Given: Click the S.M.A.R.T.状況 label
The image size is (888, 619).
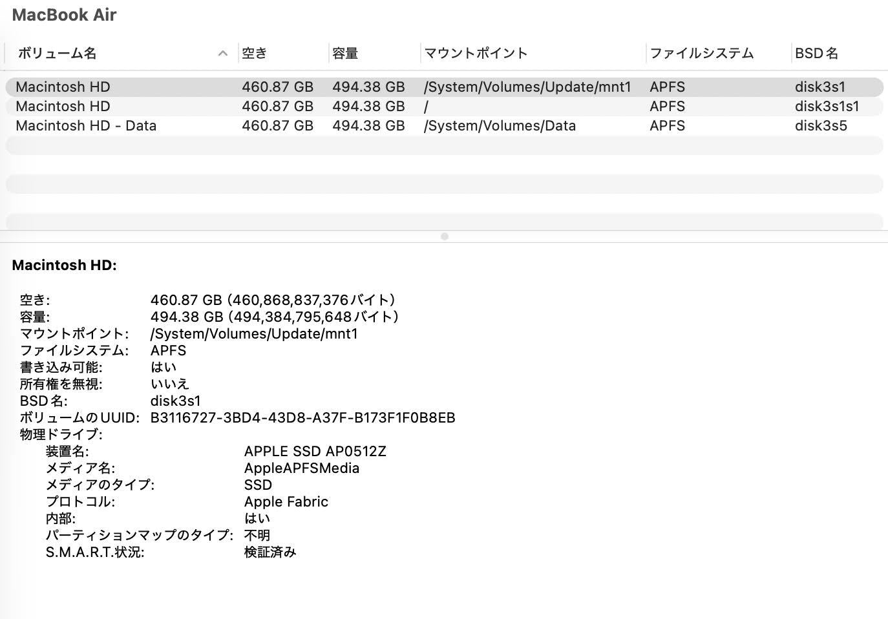Looking at the screenshot, I should pos(95,552).
